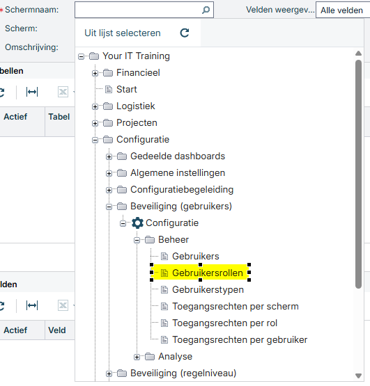370x386 pixels.
Task: Collapse the top-level Configuratie folder
Action: 95,140
